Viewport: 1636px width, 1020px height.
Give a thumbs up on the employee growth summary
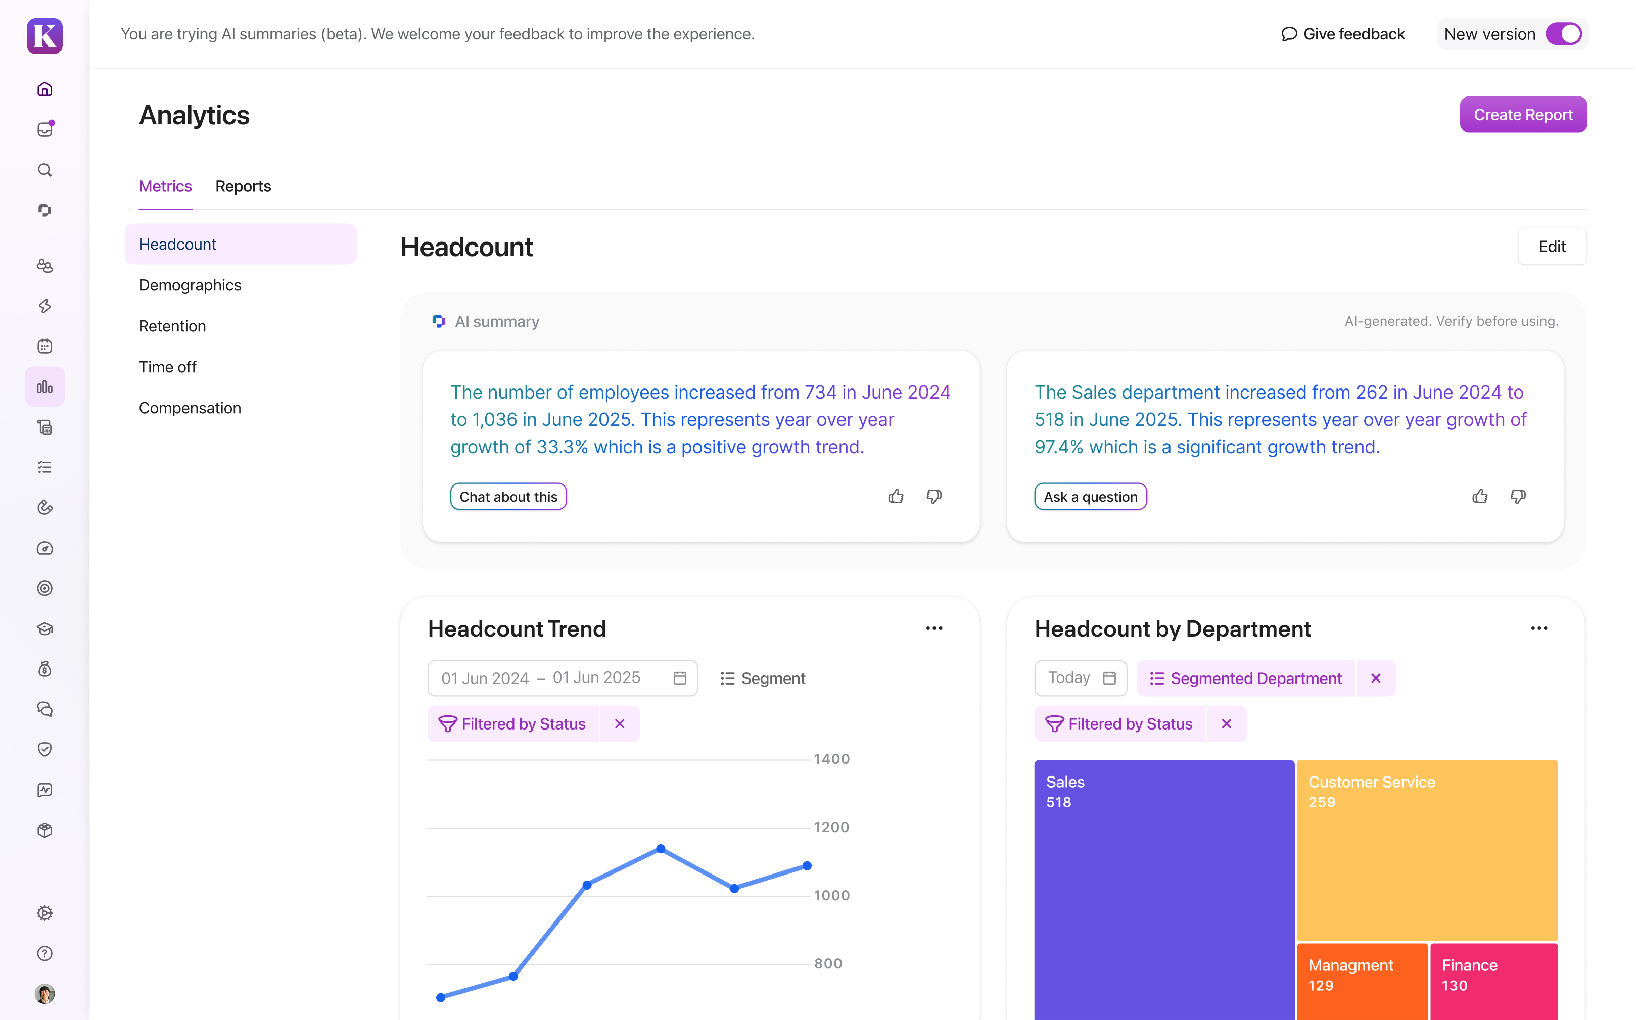pos(896,497)
